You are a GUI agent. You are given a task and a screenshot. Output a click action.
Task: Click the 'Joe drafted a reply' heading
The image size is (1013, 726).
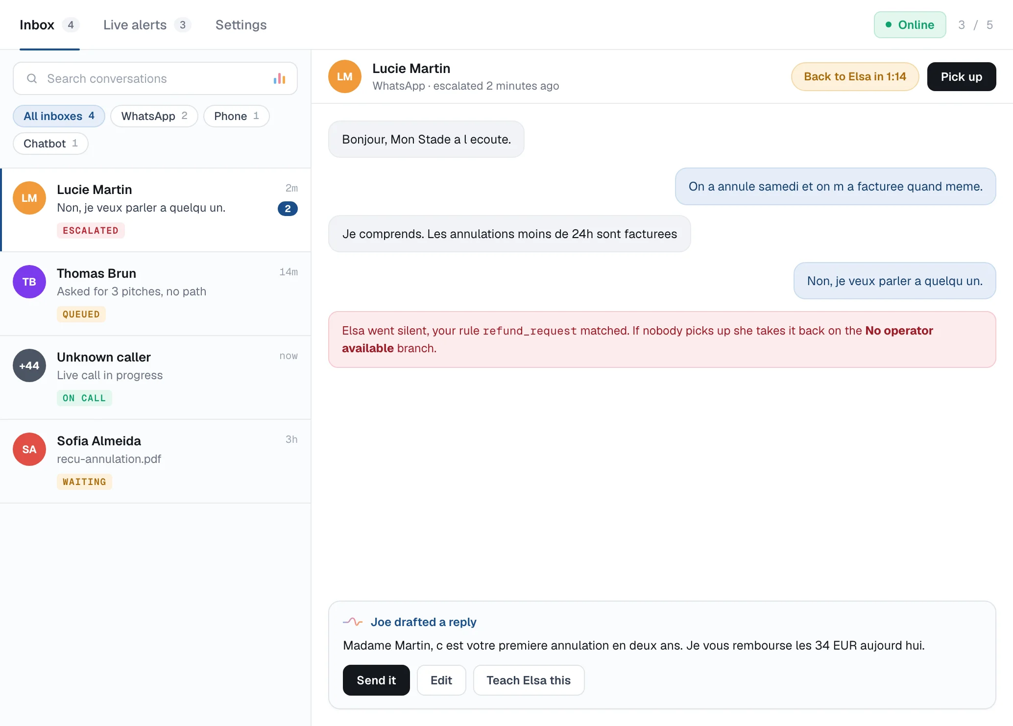pyautogui.click(x=423, y=622)
